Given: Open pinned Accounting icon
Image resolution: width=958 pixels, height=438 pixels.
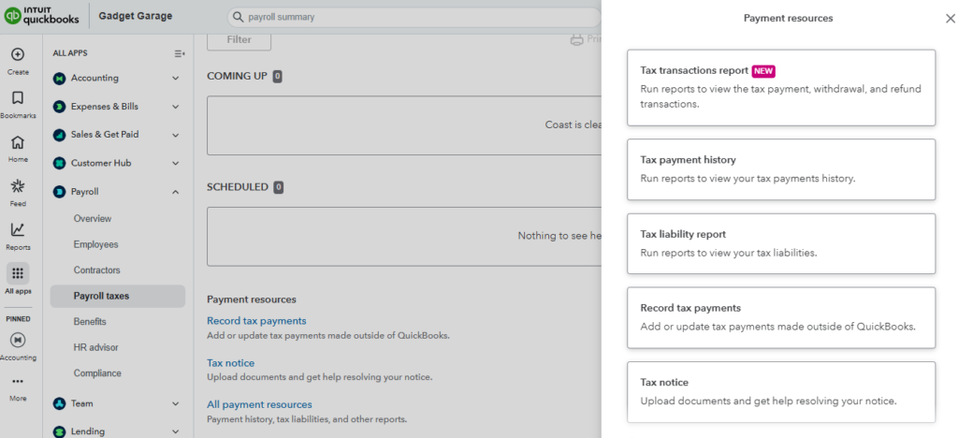Looking at the screenshot, I should tap(18, 340).
